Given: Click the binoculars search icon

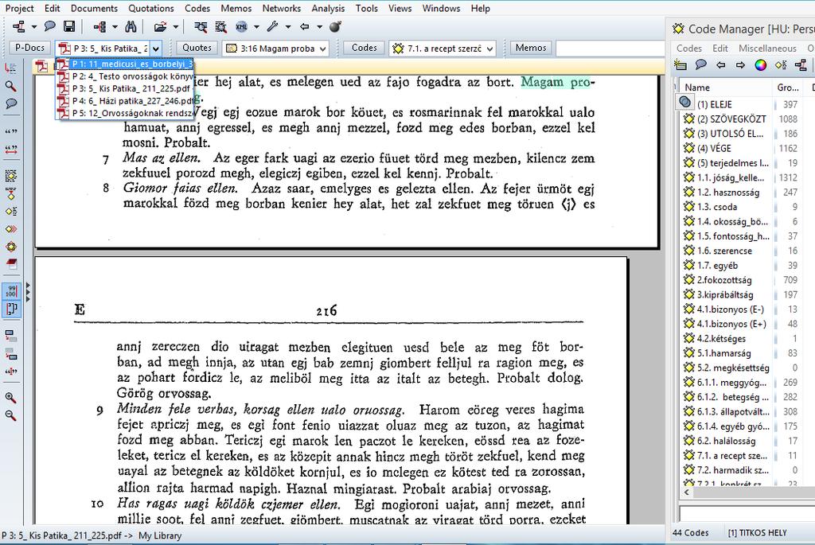Looking at the screenshot, I should (x=131, y=26).
